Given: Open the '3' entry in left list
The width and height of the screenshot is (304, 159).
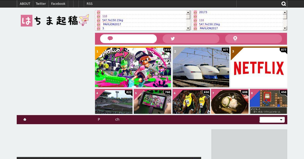Looking at the screenshot, I should point(103,28).
